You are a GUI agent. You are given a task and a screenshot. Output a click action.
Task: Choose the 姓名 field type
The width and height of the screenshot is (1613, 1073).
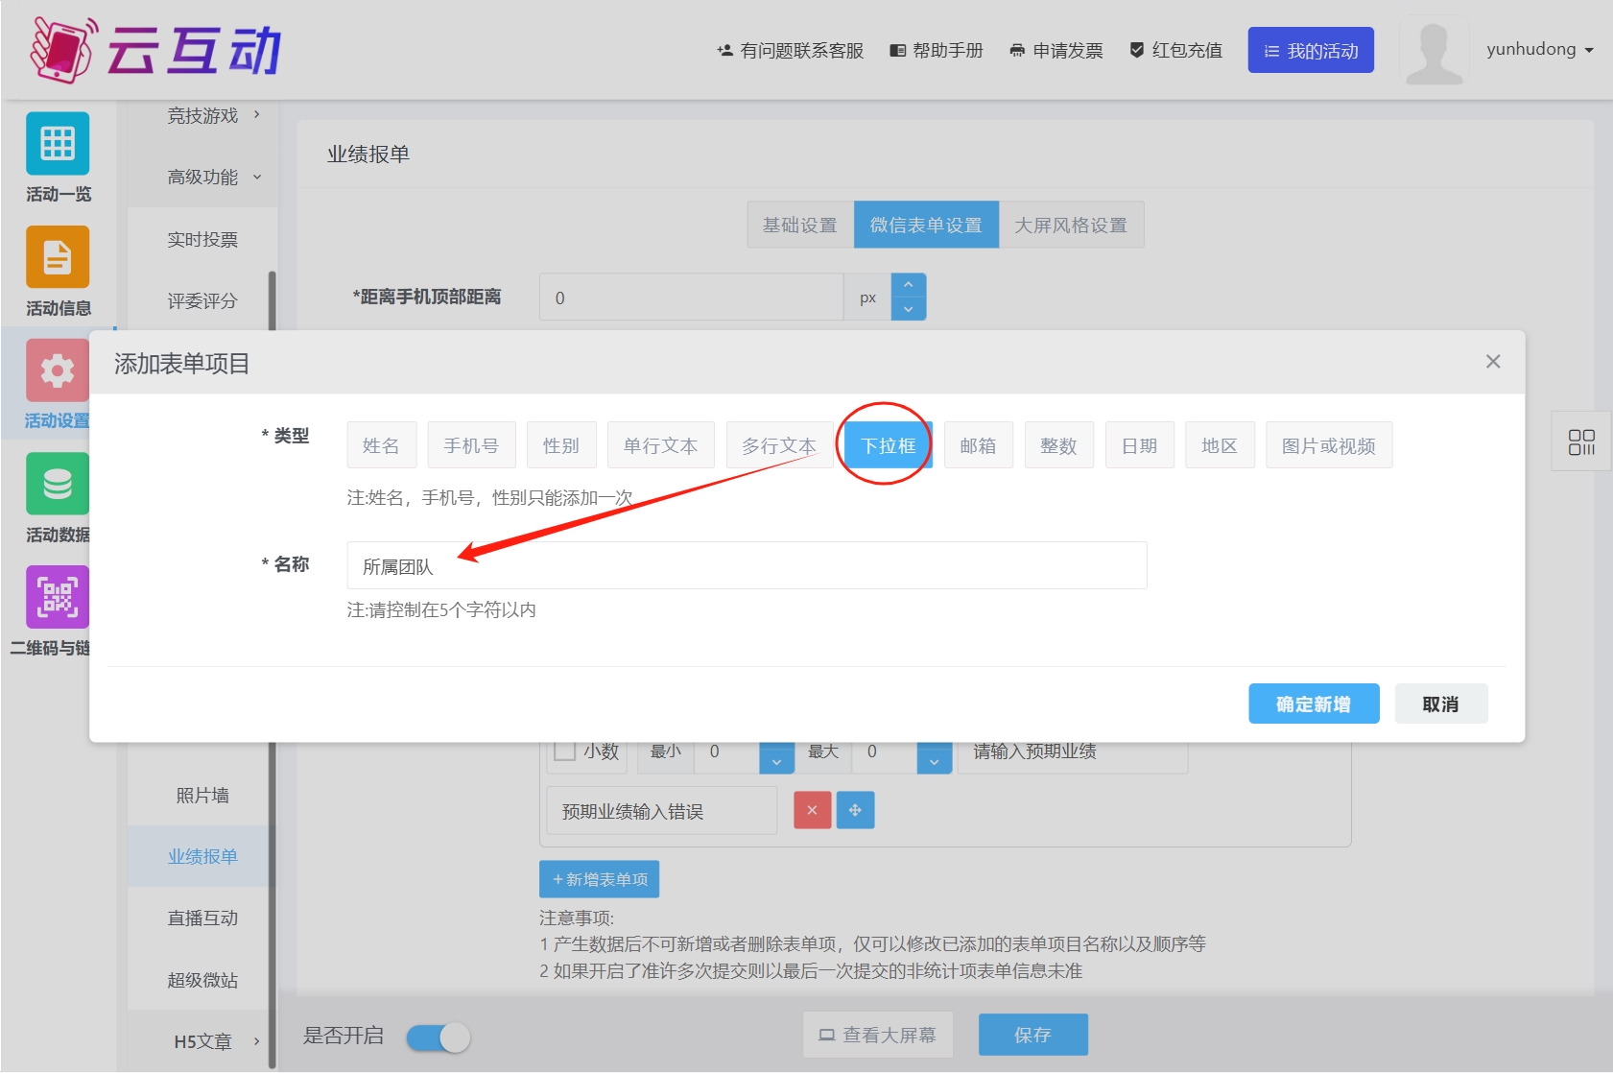(381, 445)
